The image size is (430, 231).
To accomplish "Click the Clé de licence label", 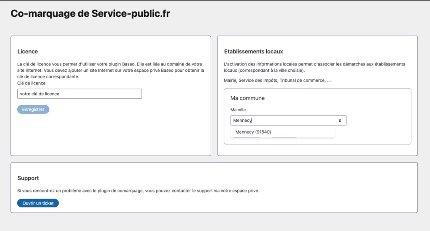I will tap(31, 83).
